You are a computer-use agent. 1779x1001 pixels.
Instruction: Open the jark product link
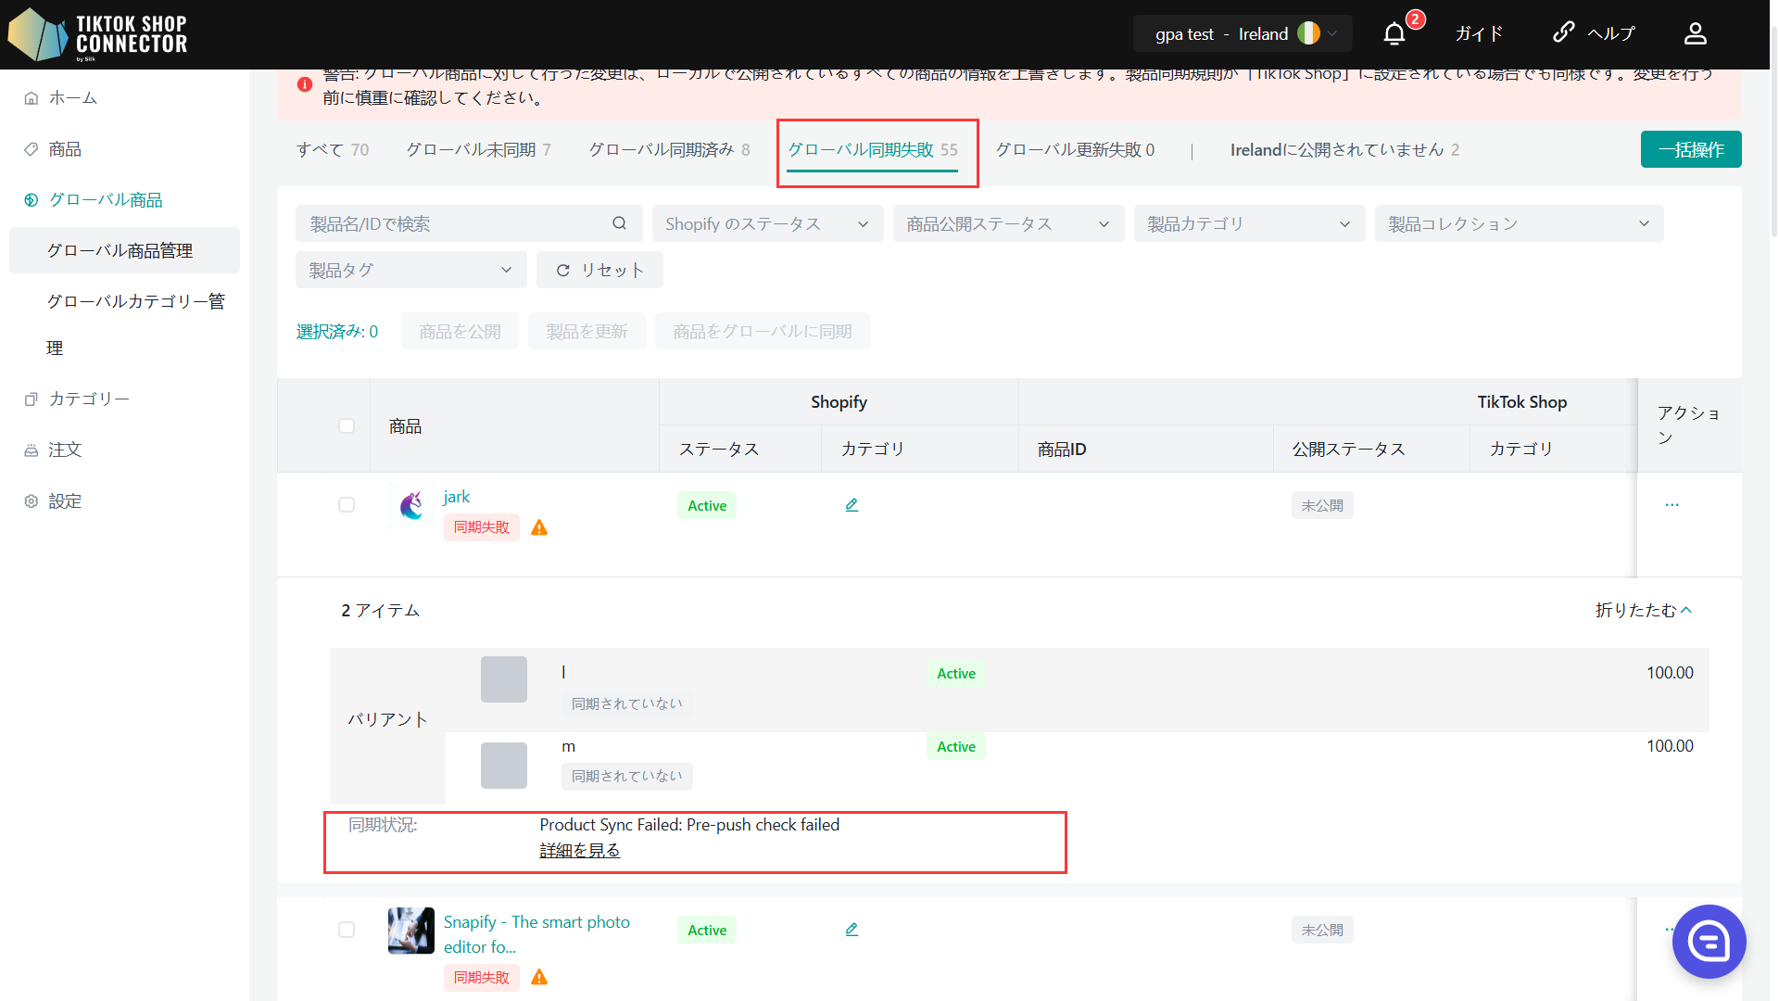(457, 497)
